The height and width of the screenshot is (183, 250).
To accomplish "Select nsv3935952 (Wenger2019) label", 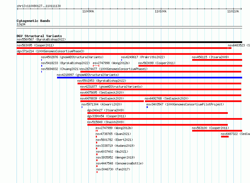I will coord(116,157).
